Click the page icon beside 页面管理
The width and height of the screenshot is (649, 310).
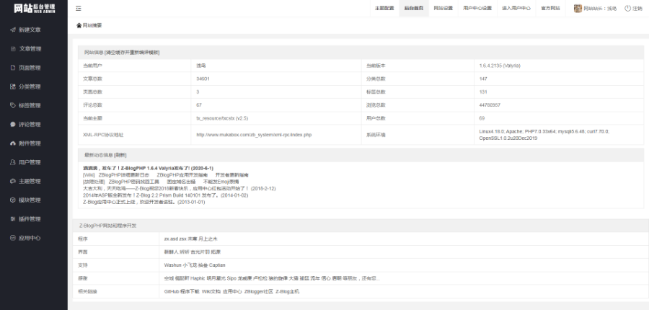coord(12,68)
